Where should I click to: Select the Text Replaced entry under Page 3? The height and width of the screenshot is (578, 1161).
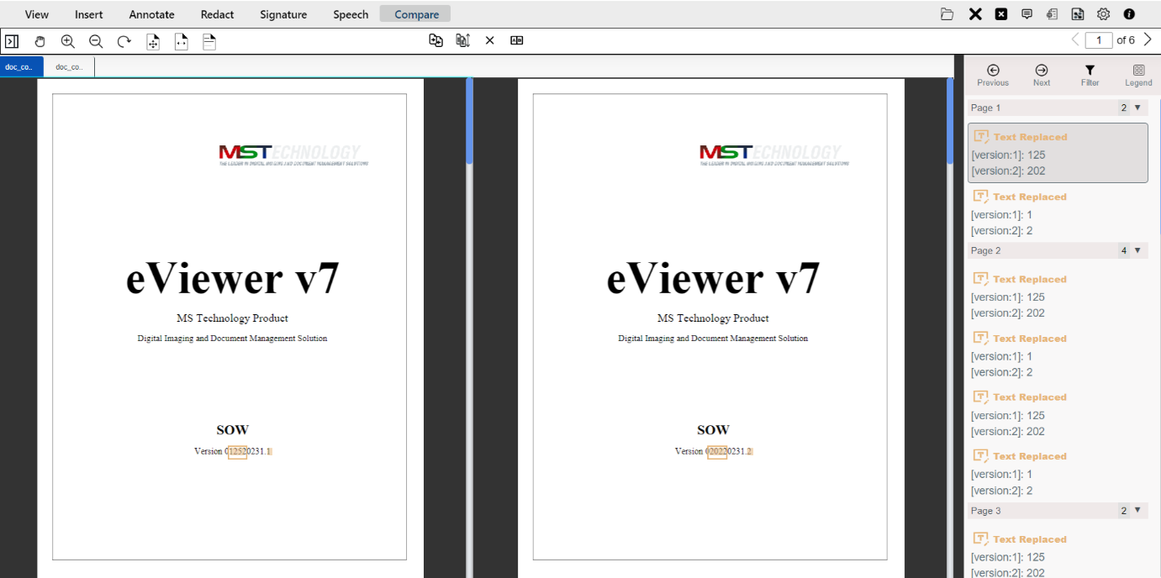[1058, 555]
